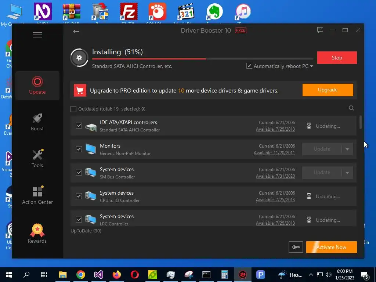This screenshot has height=282, width=376.
Task: Toggle the Outdated select-all checkbox
Action: point(73,109)
